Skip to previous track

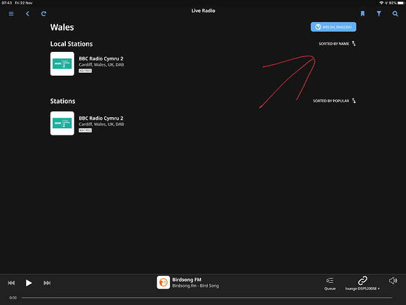pos(11,282)
